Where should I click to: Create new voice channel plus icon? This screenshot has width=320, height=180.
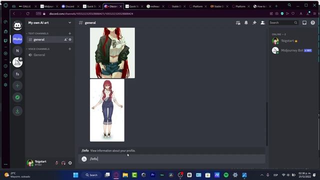[x=70, y=49]
